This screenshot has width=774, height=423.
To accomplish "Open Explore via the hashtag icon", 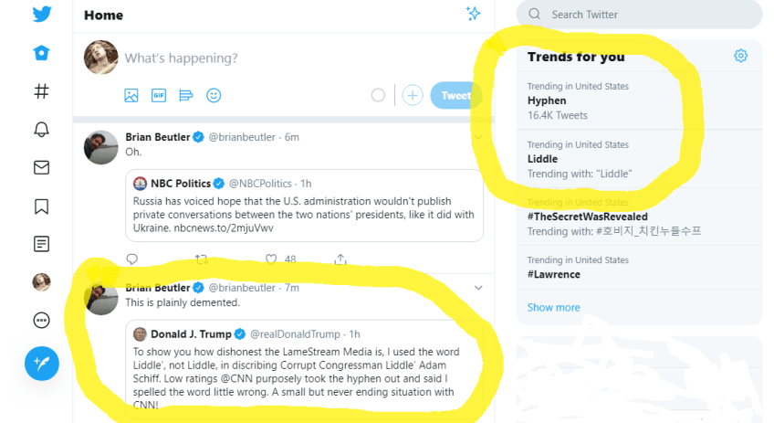I will [x=41, y=91].
